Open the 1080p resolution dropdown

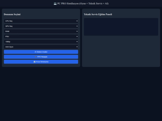click(41, 42)
